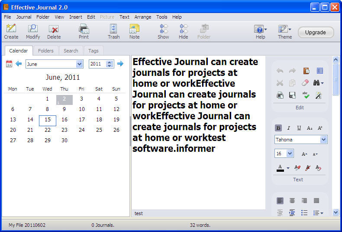
Task: Switch to the Search tab
Action: coord(71,51)
